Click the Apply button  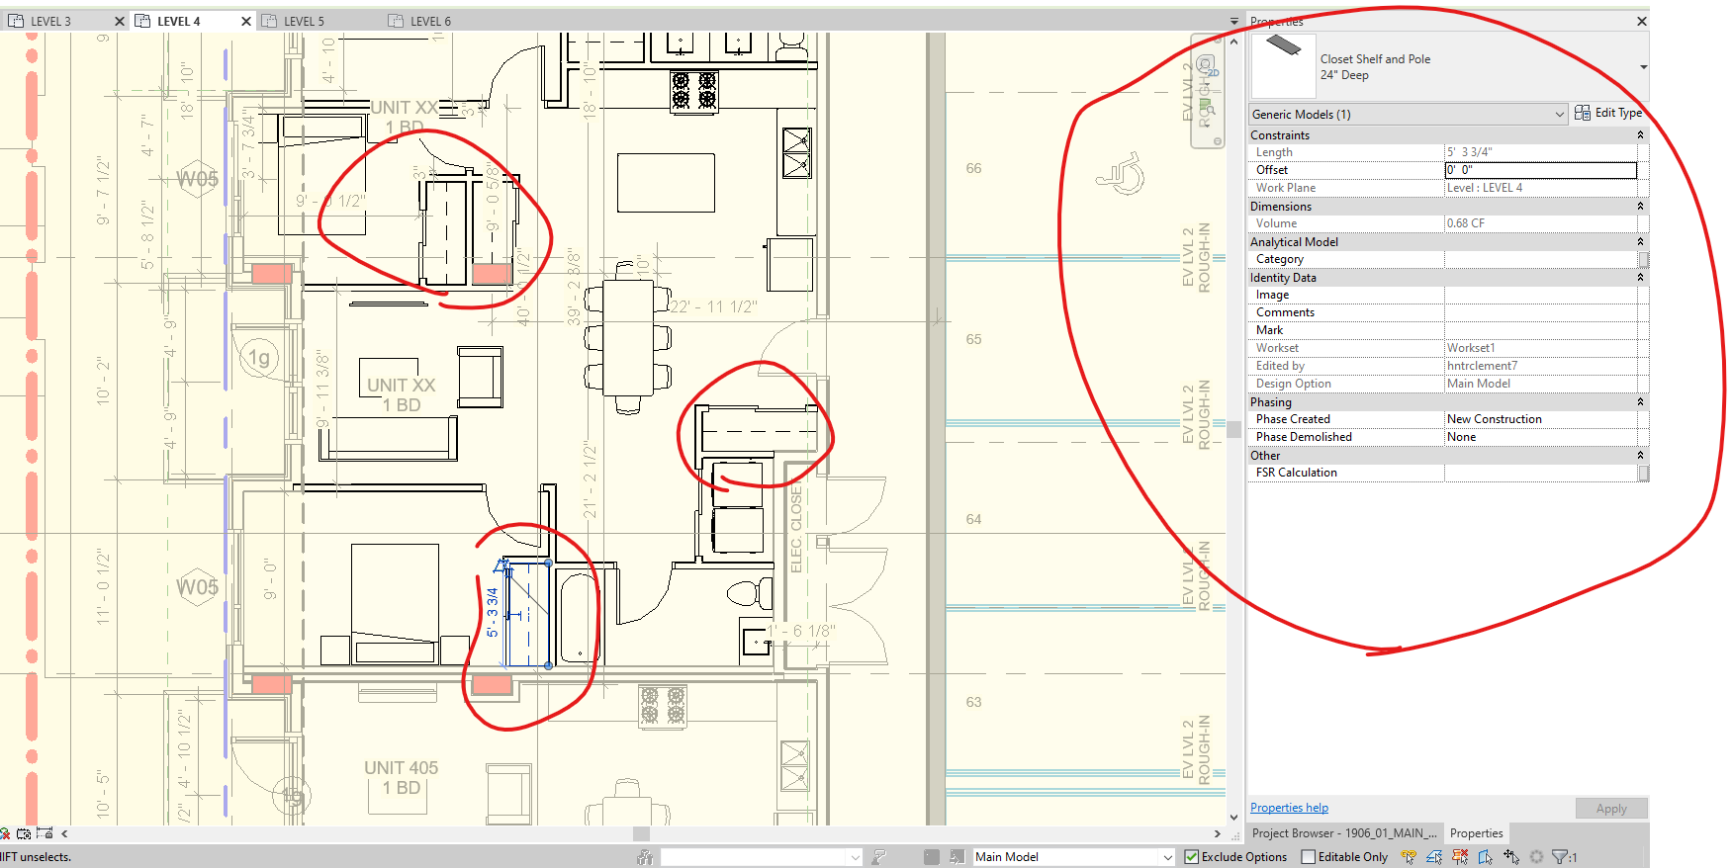(x=1611, y=809)
